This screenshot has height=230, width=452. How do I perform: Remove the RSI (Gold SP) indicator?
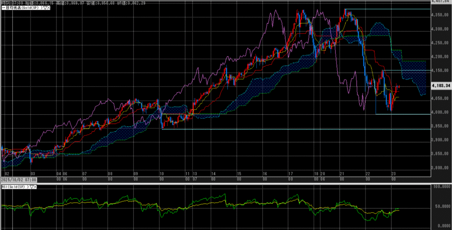coord(36,187)
